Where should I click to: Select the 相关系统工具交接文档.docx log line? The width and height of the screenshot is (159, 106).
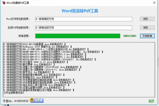click(36, 85)
